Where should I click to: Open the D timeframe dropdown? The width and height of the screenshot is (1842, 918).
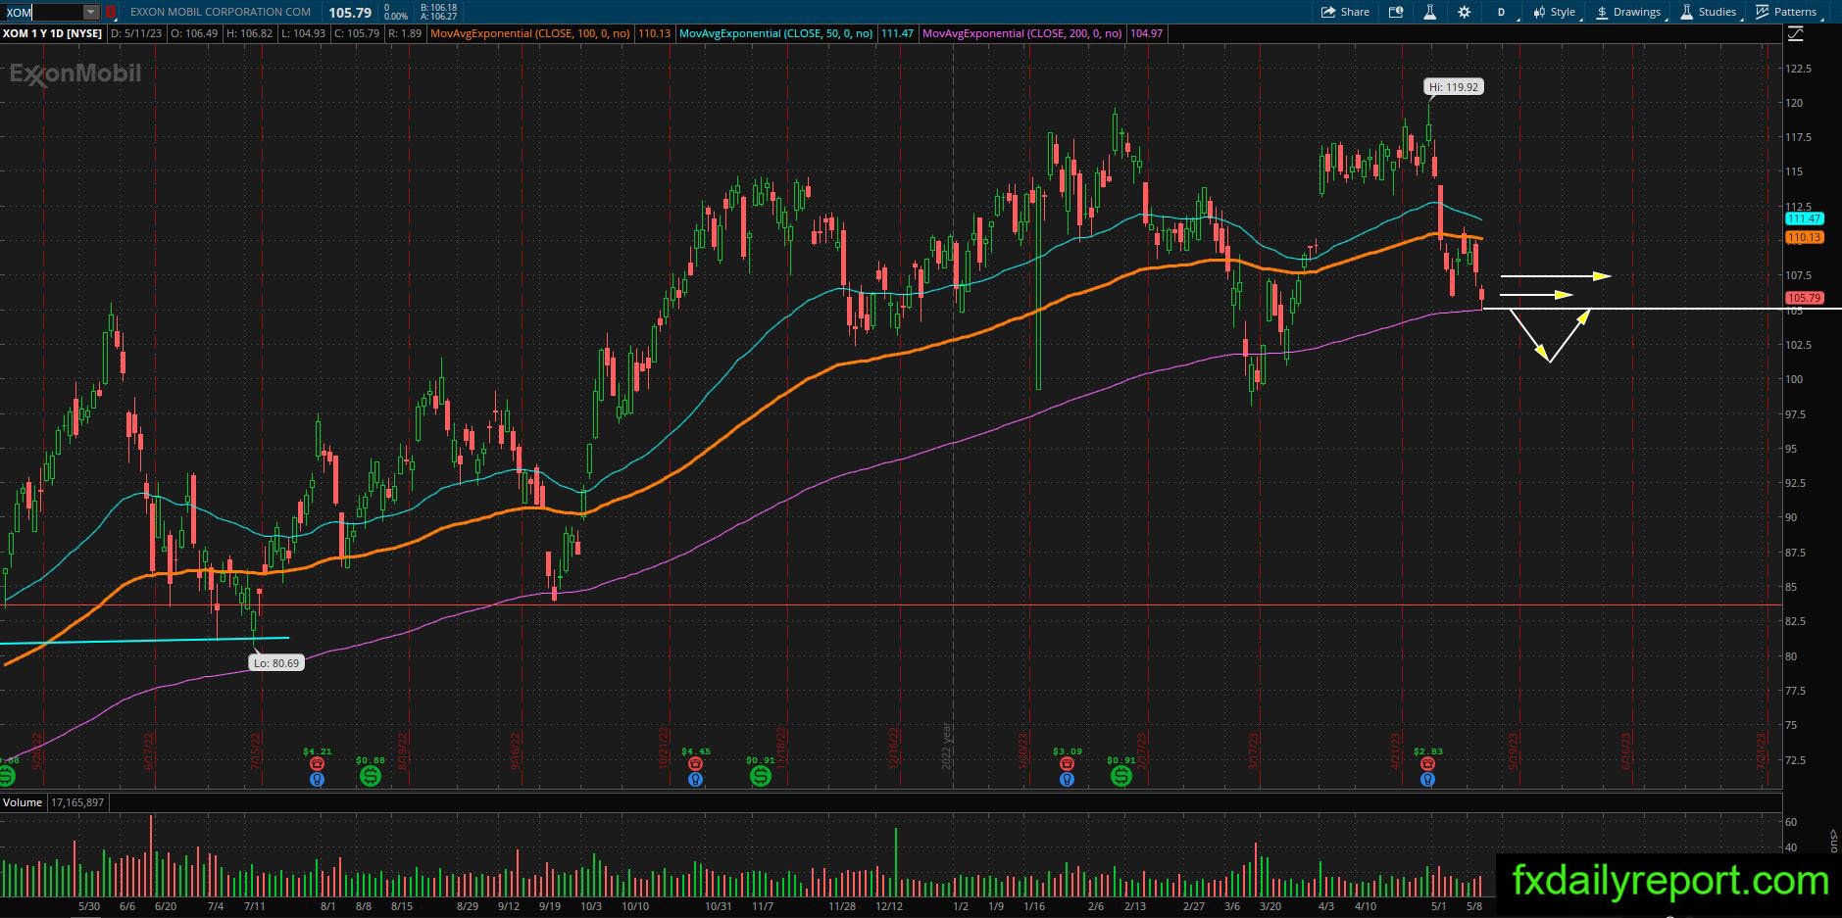[x=1501, y=12]
